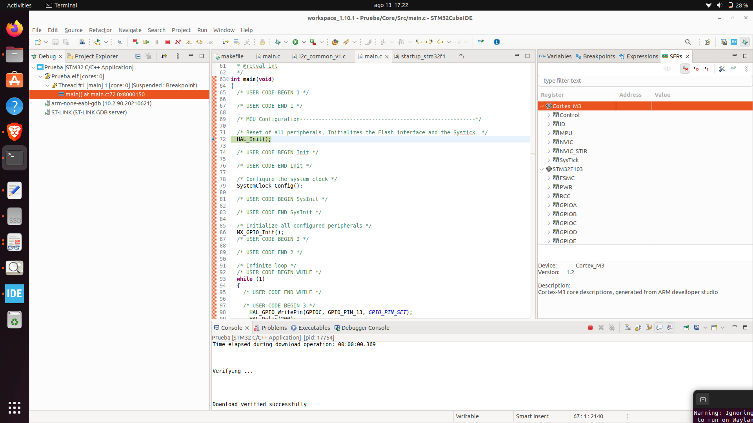Click the Step Into icon
This screenshot has height=423, width=753.
[x=189, y=42]
